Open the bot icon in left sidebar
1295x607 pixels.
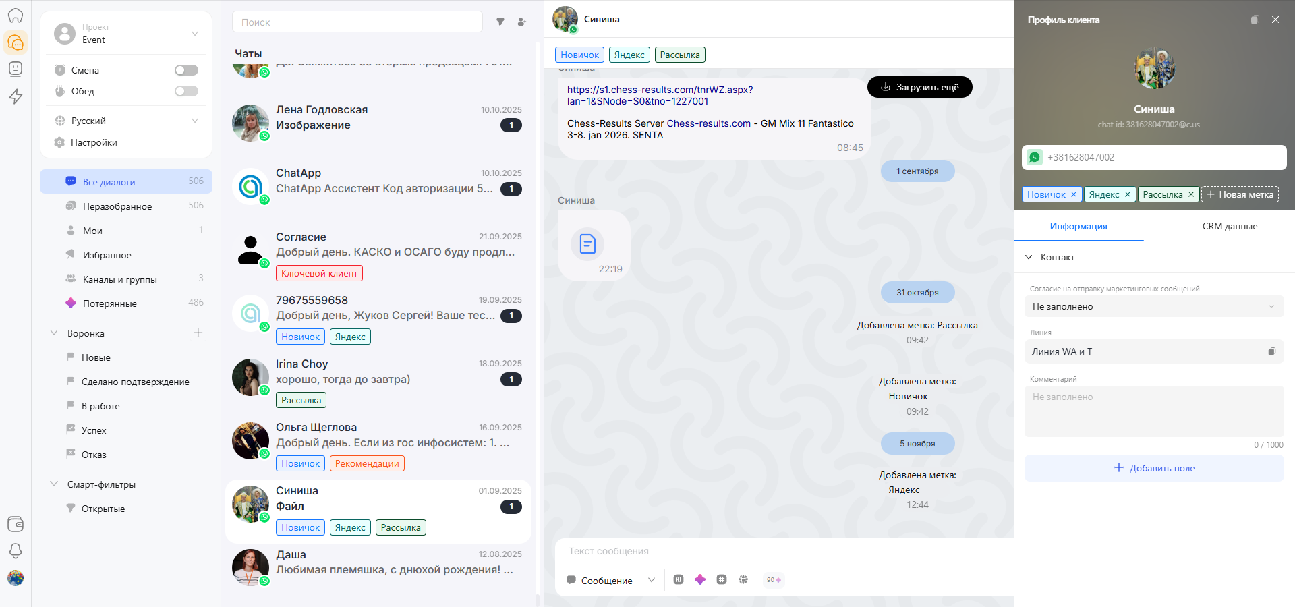coord(16,69)
